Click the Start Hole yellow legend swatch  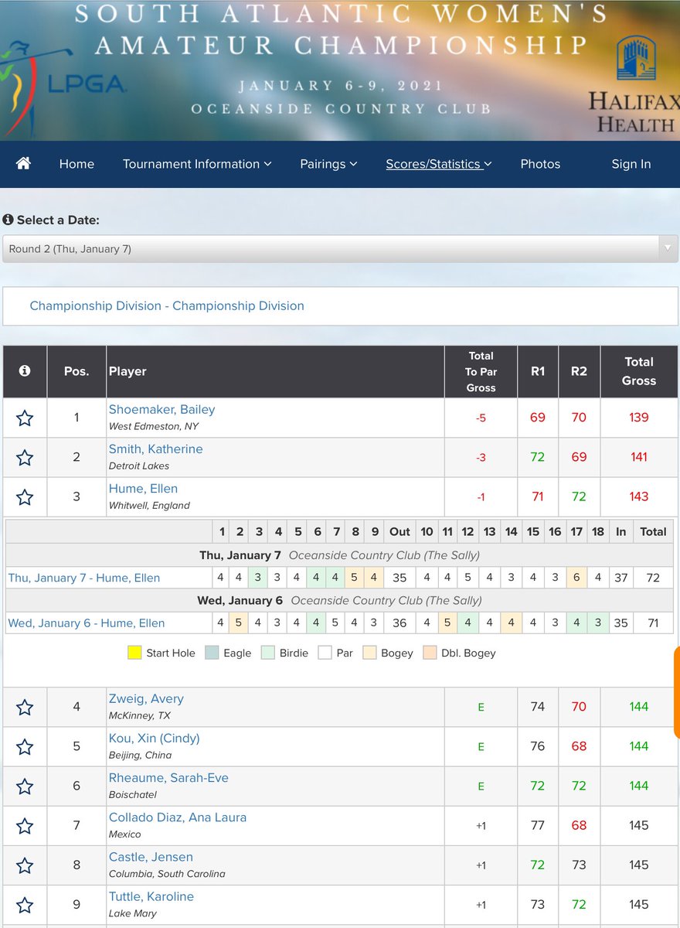pyautogui.click(x=134, y=653)
